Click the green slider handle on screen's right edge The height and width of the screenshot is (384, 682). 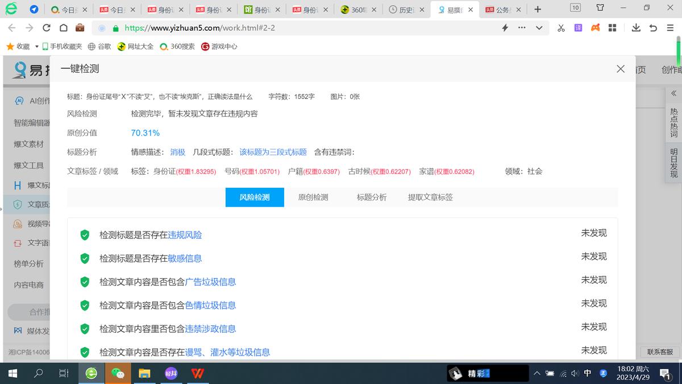[x=679, y=52]
